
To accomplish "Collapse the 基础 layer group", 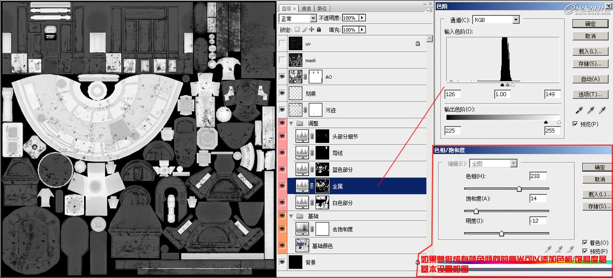I will point(291,216).
